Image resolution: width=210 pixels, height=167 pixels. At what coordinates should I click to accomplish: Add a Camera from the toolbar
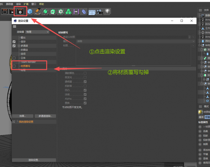(x=100, y=12)
